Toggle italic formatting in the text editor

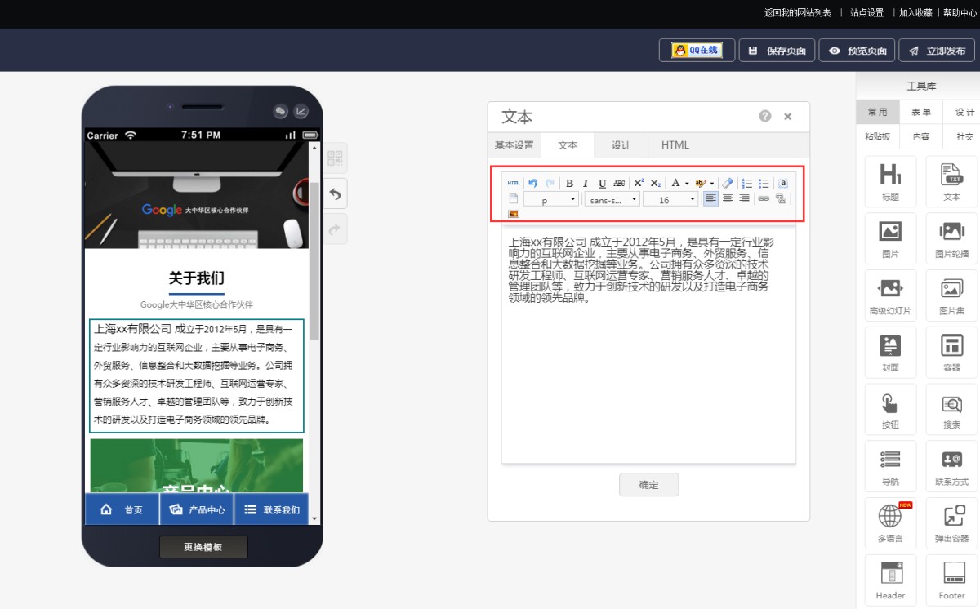586,184
